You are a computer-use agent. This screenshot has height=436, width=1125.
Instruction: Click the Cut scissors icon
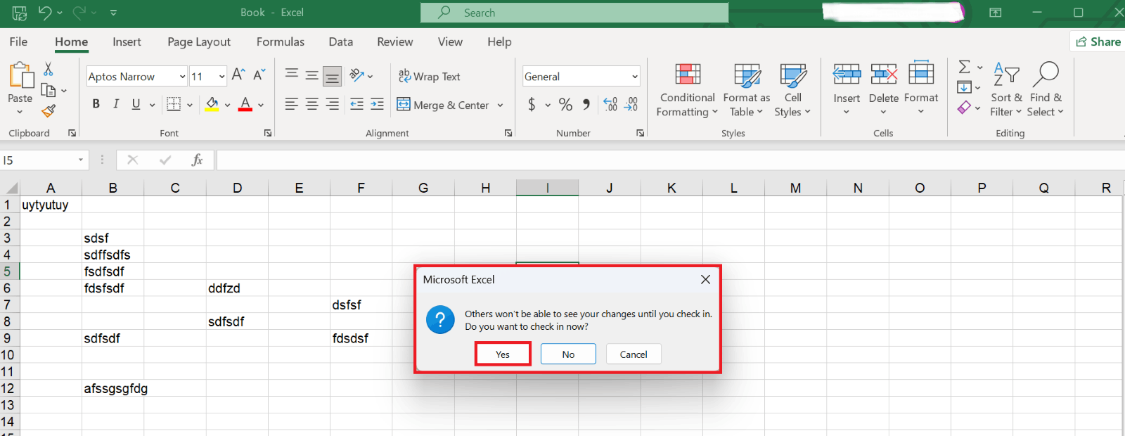pos(48,69)
